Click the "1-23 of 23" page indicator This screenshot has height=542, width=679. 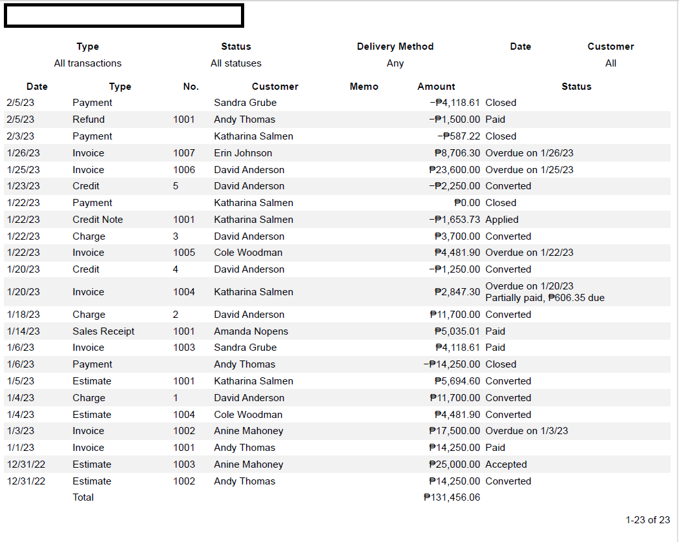coord(647,520)
